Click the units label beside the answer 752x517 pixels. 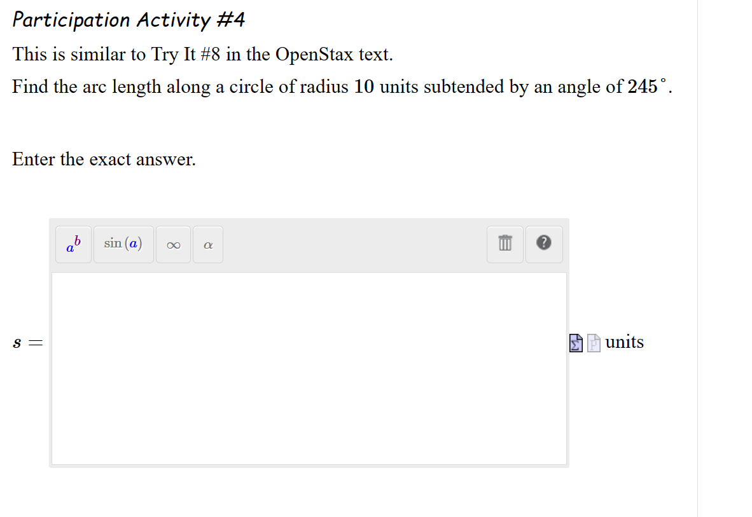click(625, 342)
